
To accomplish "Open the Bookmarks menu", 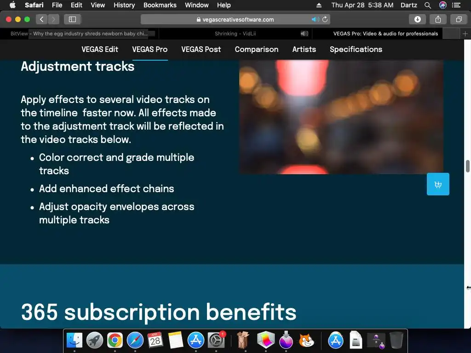I will [160, 5].
